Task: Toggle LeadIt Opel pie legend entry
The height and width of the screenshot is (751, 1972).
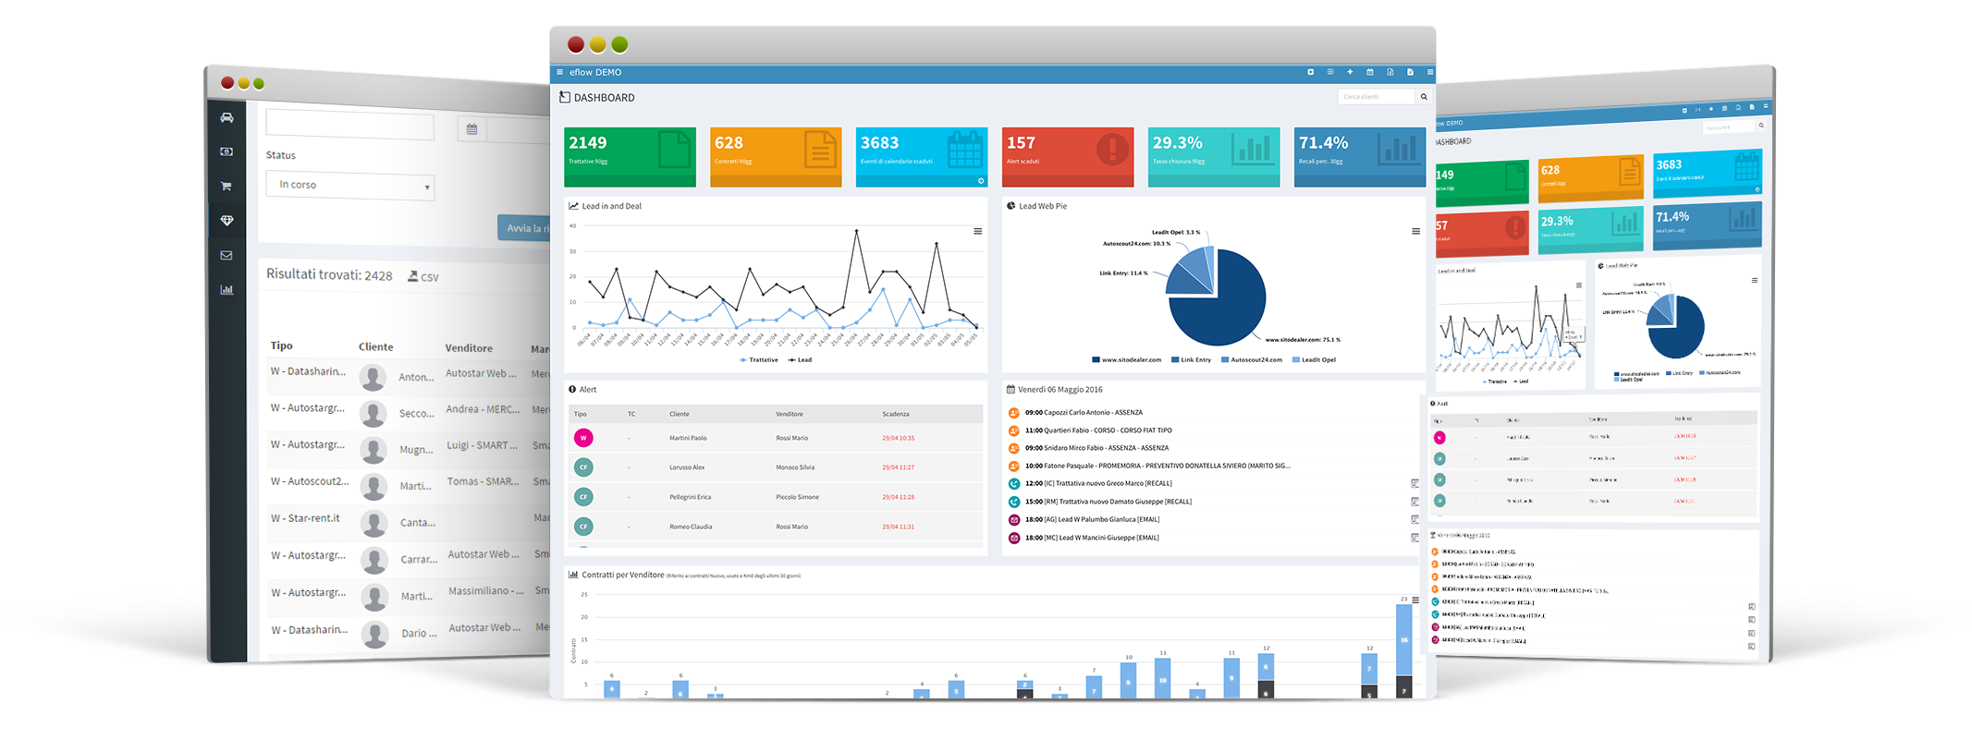Action: [1314, 360]
